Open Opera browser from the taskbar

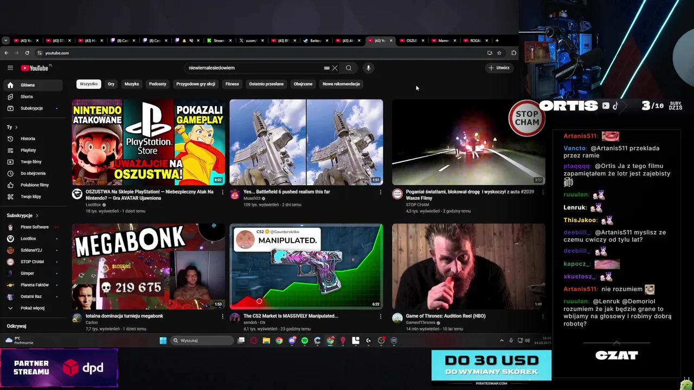pos(253,341)
